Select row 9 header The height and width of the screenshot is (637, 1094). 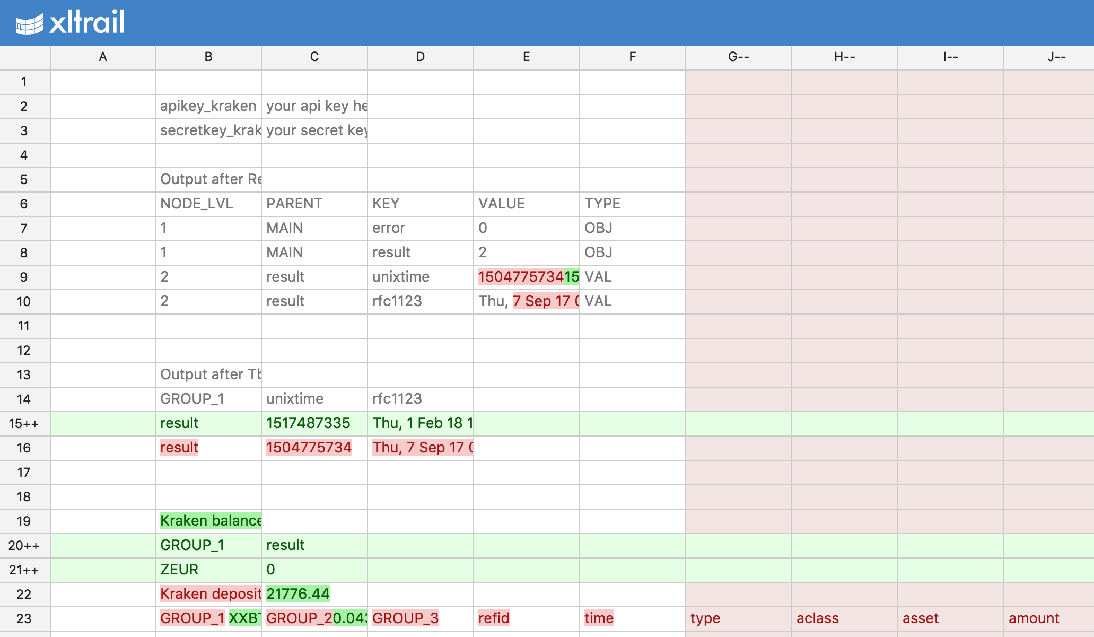(x=25, y=277)
